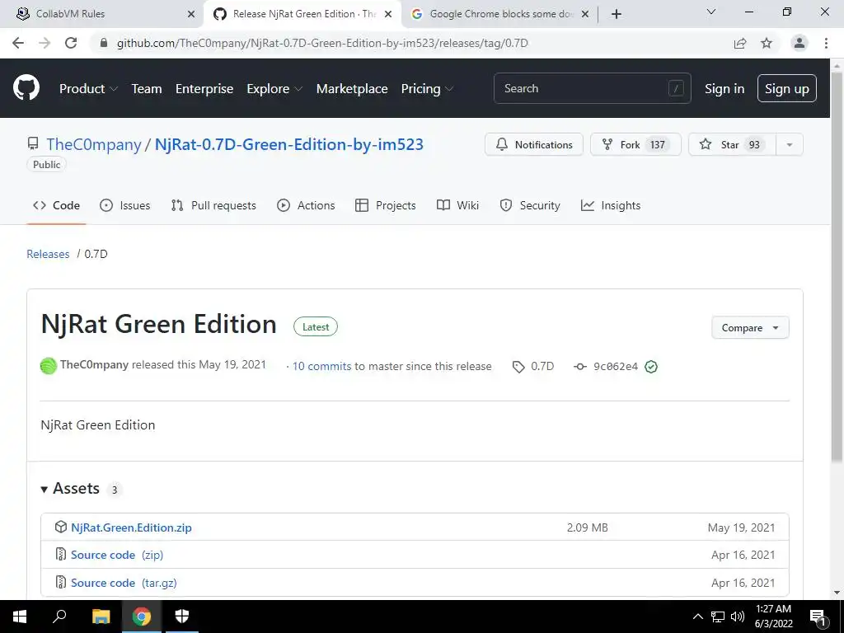Click the package icon beside NjRat.Green.Edition.zip
844x633 pixels.
61,527
